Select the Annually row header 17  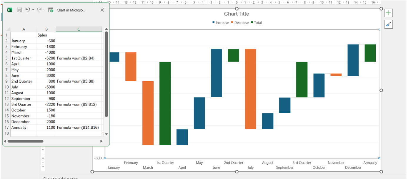[x=6, y=127]
